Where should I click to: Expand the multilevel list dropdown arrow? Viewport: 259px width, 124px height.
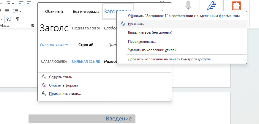pos(13,3)
